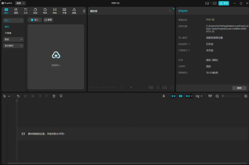249x165 pixels.
Task: Open the 菜单 dropdown menu
Action: (20, 3)
